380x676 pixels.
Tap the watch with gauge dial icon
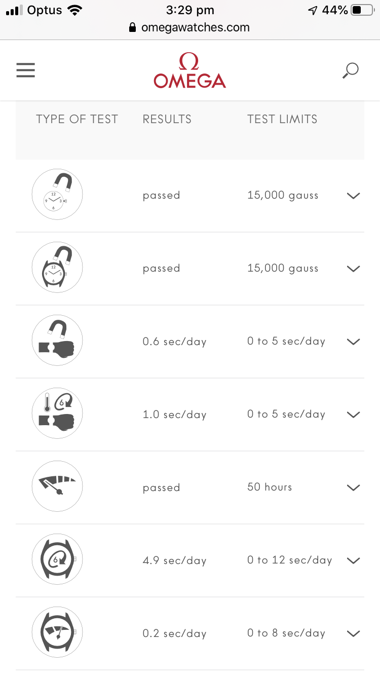[57, 632]
